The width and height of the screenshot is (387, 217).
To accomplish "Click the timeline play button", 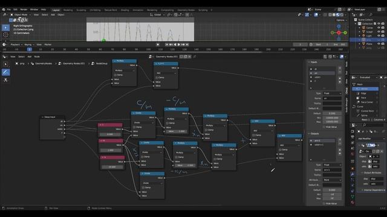I will (179, 45).
